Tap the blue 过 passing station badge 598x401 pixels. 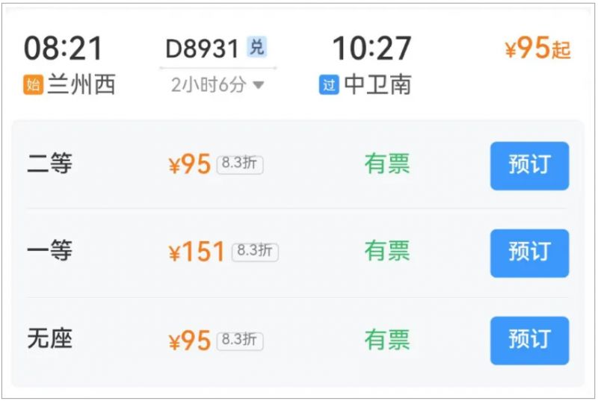[x=329, y=84]
